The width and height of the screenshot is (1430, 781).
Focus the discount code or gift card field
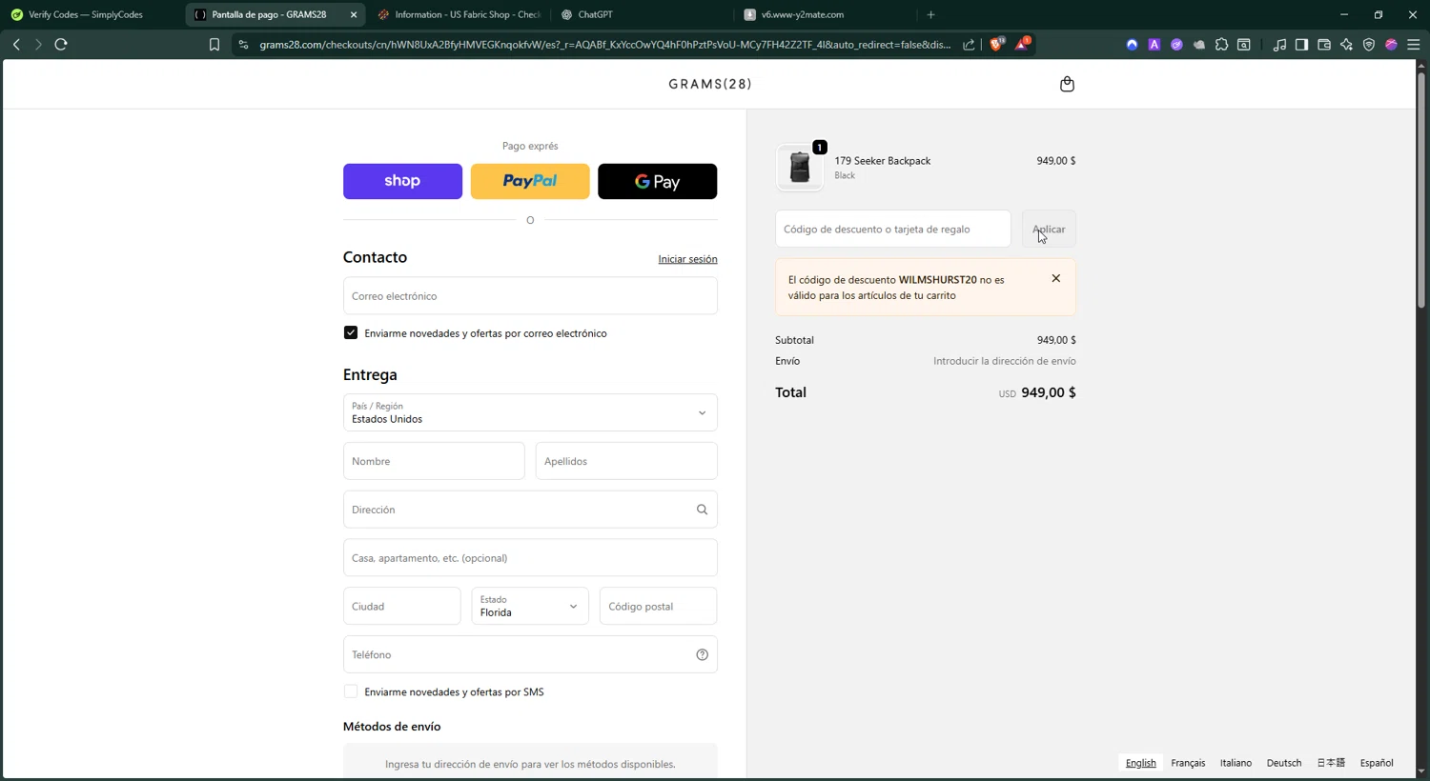click(893, 229)
